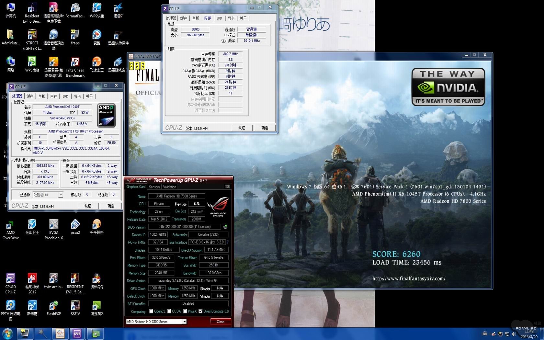Viewport: 544px width, 340px height.
Task: Click the AMD Phenom II X6 1040T name field
Action: tap(62, 107)
